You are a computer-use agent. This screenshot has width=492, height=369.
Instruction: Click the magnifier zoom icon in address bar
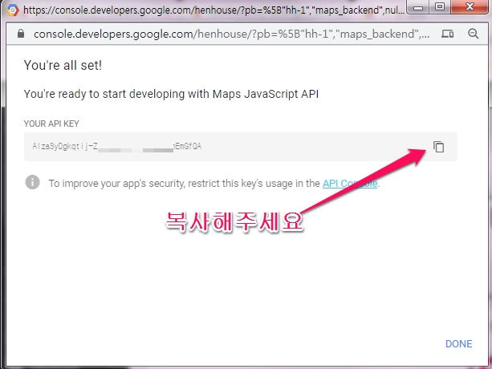474,34
